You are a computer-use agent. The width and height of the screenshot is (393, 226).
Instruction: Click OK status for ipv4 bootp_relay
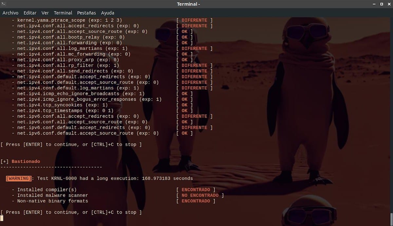pyautogui.click(x=185, y=37)
